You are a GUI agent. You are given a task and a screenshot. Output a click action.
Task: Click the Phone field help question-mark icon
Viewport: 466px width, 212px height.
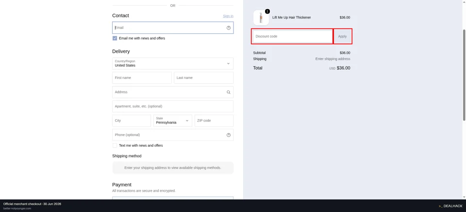click(x=229, y=135)
